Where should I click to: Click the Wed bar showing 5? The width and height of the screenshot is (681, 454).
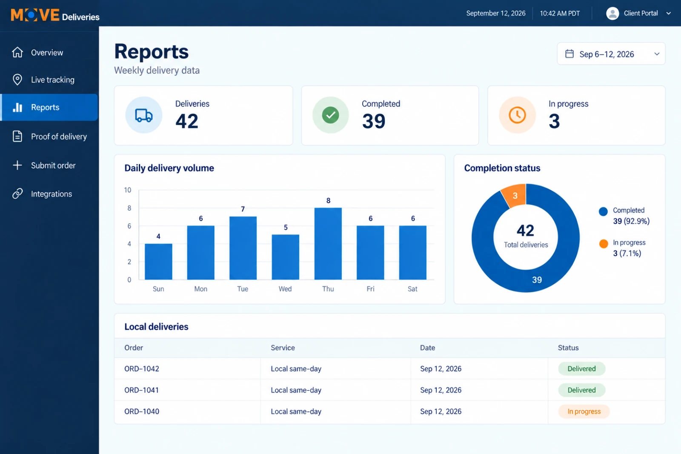(x=286, y=257)
